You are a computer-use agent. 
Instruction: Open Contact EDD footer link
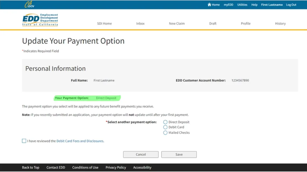point(56,168)
